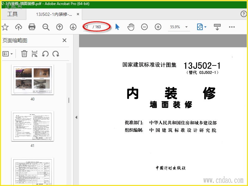Click the insert pages scissors icon

click(x=34, y=54)
